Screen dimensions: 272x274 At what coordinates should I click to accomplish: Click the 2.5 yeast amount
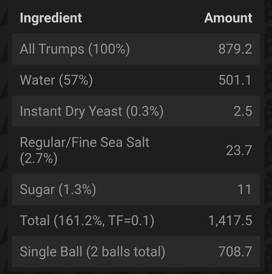[243, 111]
